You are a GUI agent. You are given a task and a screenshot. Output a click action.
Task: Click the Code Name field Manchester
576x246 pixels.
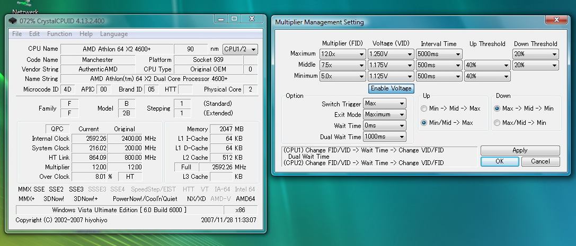click(x=98, y=60)
